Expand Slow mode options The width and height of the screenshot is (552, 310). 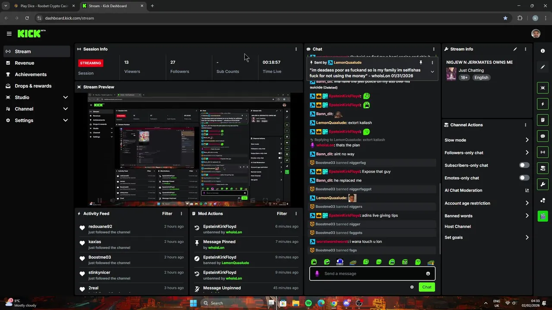point(527,140)
